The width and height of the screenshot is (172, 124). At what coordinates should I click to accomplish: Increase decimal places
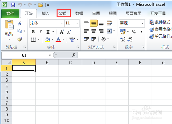coord(123,39)
